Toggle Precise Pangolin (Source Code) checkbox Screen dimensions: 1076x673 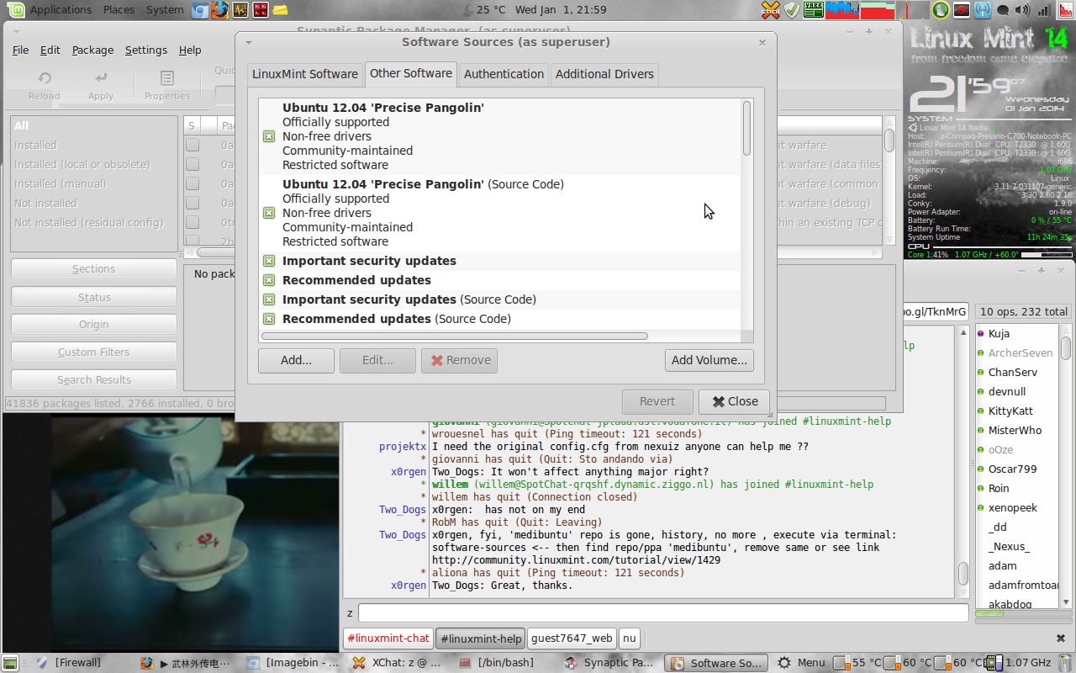pyautogui.click(x=269, y=213)
